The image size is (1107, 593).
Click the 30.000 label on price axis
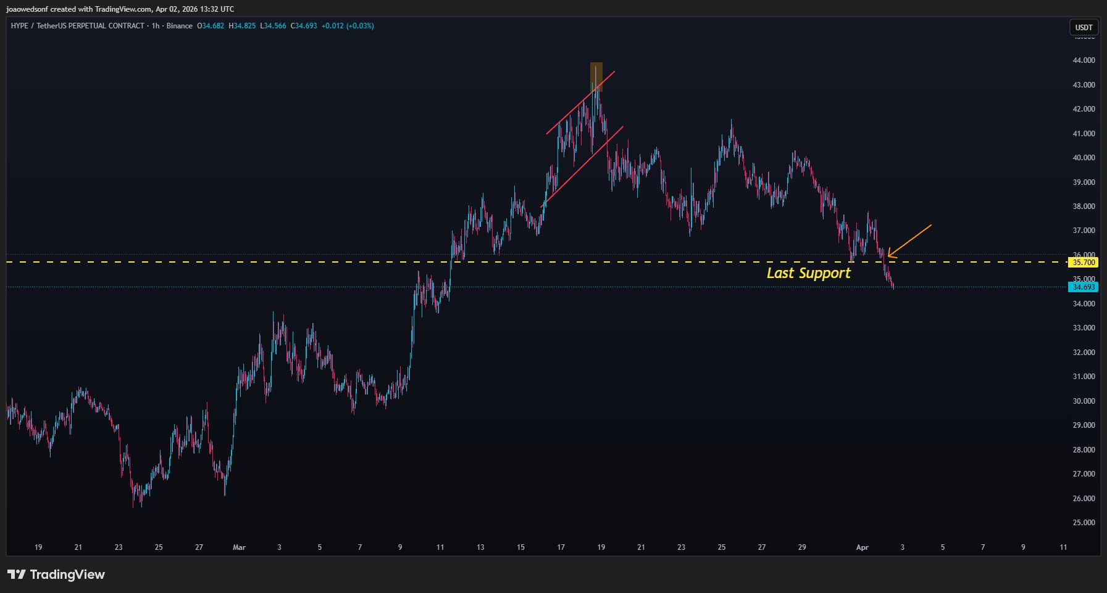point(1084,401)
